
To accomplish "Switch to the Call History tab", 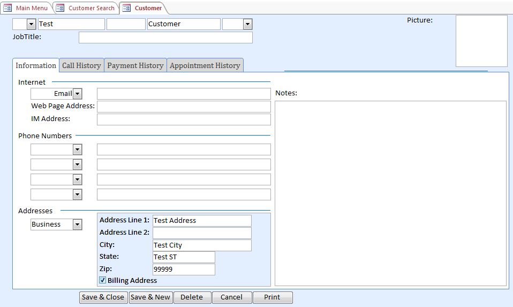I will pyautogui.click(x=81, y=65).
